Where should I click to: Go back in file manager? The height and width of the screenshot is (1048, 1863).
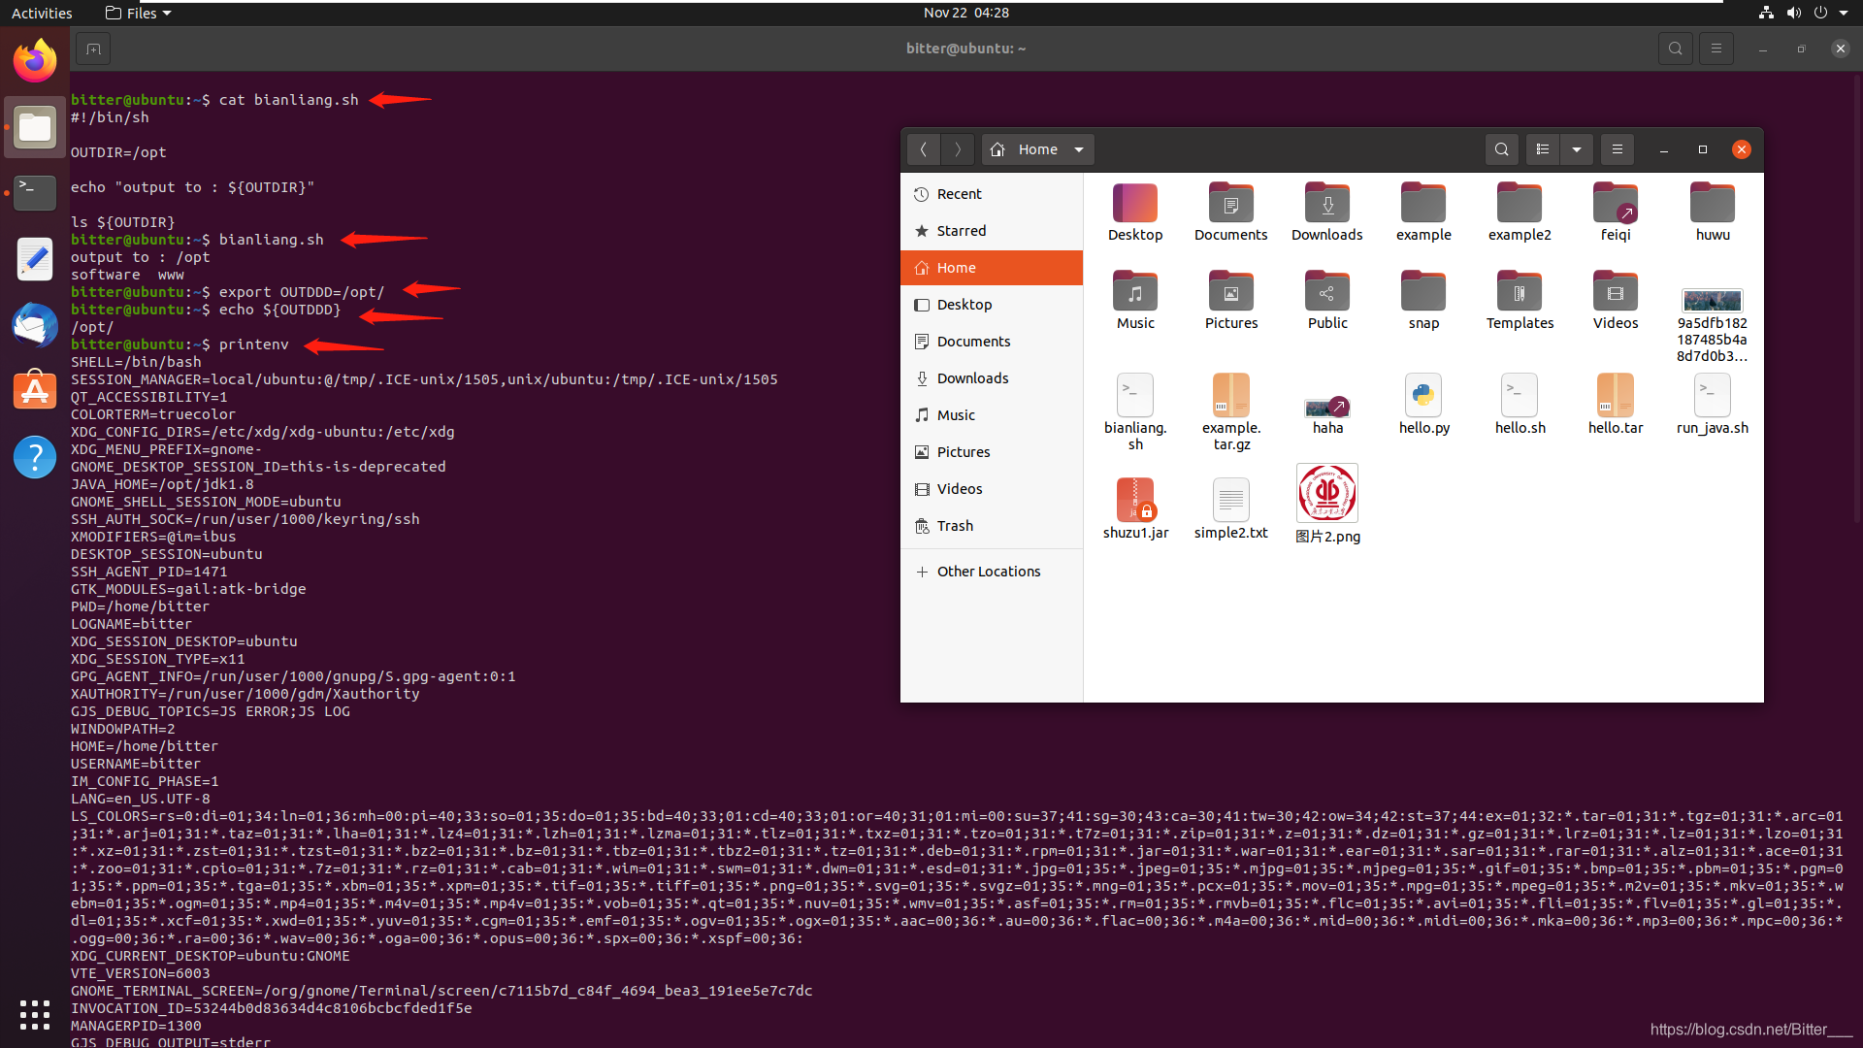924,149
